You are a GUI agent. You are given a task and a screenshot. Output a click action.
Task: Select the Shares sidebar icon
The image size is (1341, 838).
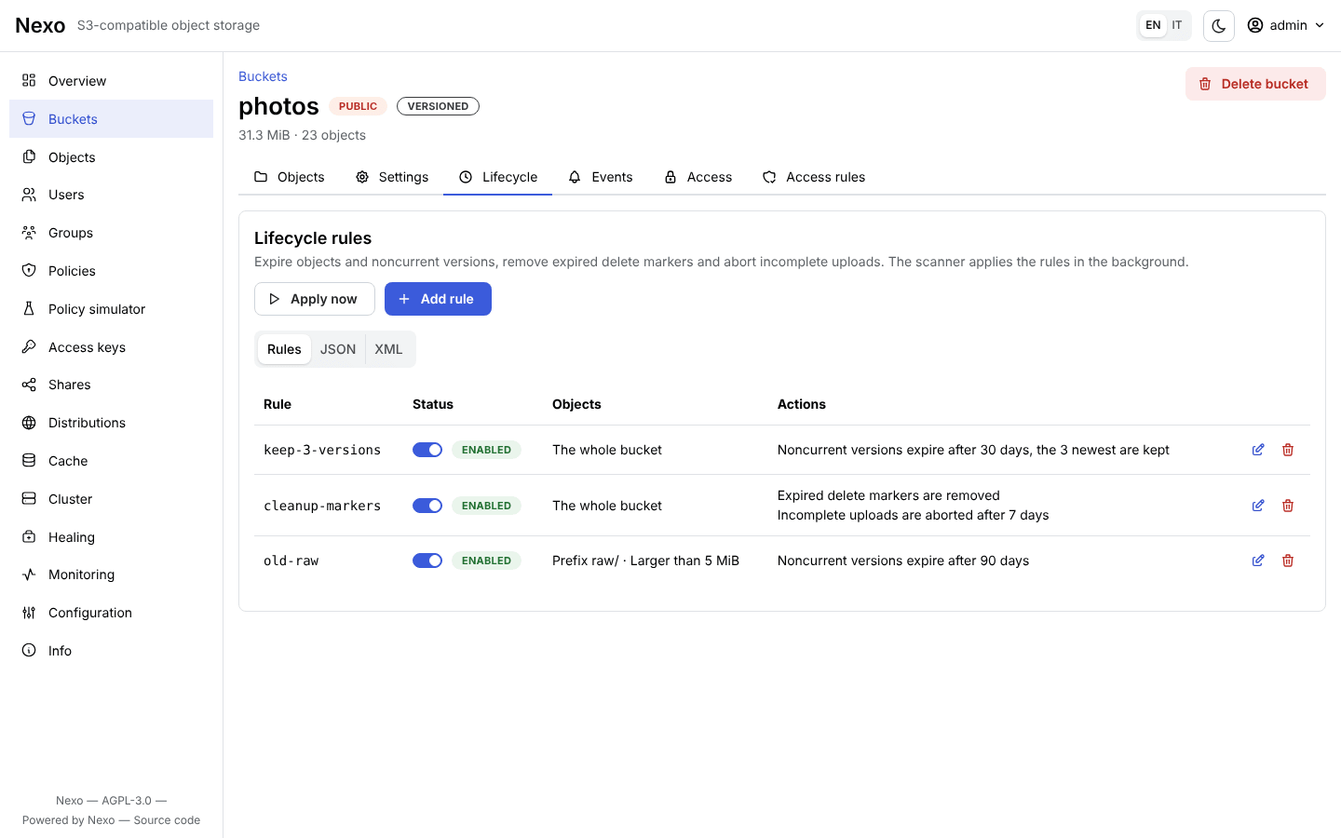[29, 385]
